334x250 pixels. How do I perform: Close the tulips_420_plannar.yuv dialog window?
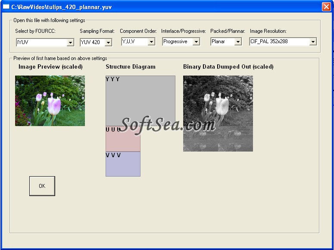pos(326,6)
